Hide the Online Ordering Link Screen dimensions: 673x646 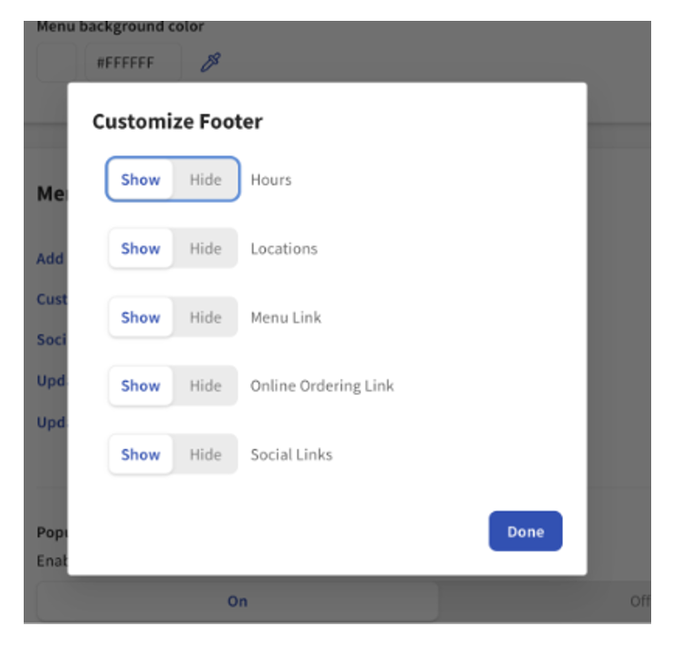click(x=205, y=386)
